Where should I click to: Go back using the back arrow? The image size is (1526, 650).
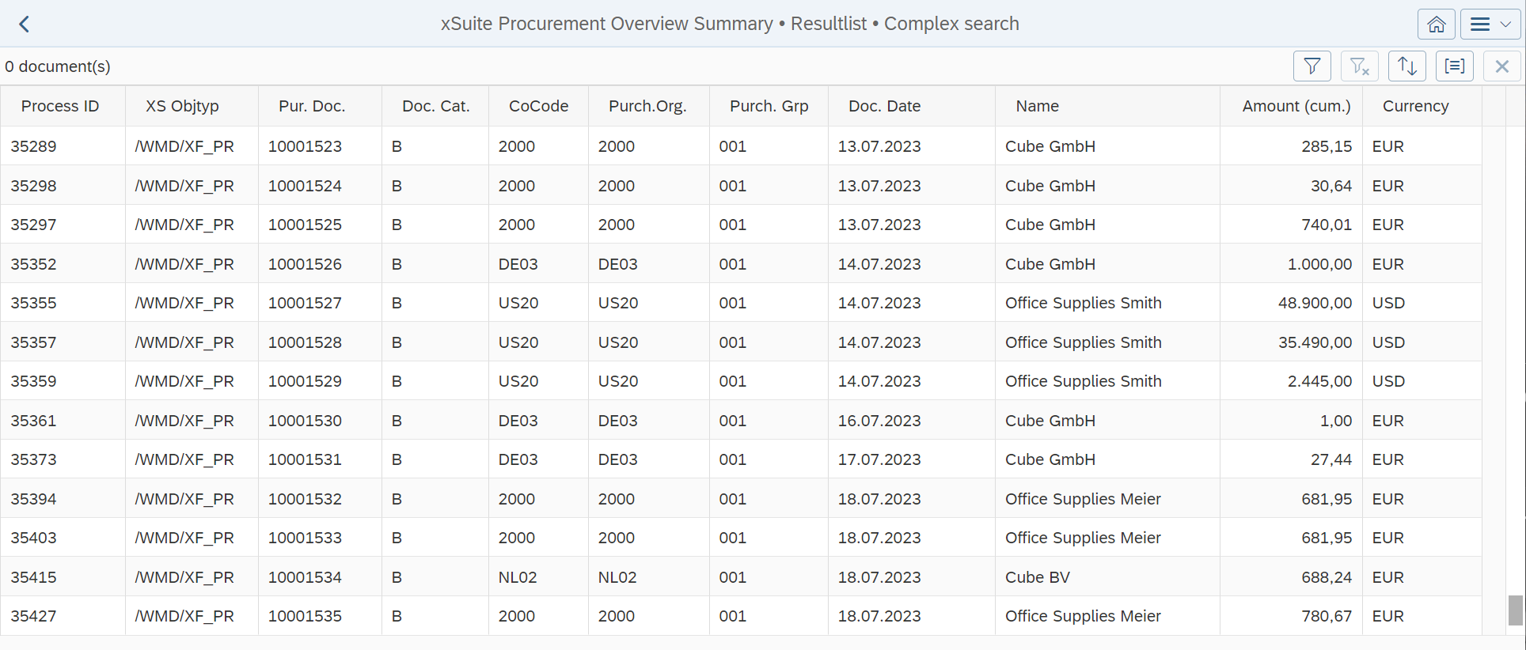25,24
